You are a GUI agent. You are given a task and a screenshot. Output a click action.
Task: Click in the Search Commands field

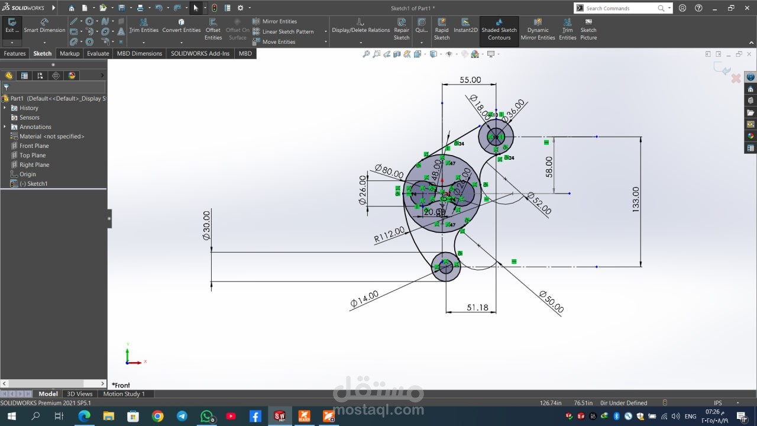coord(618,8)
